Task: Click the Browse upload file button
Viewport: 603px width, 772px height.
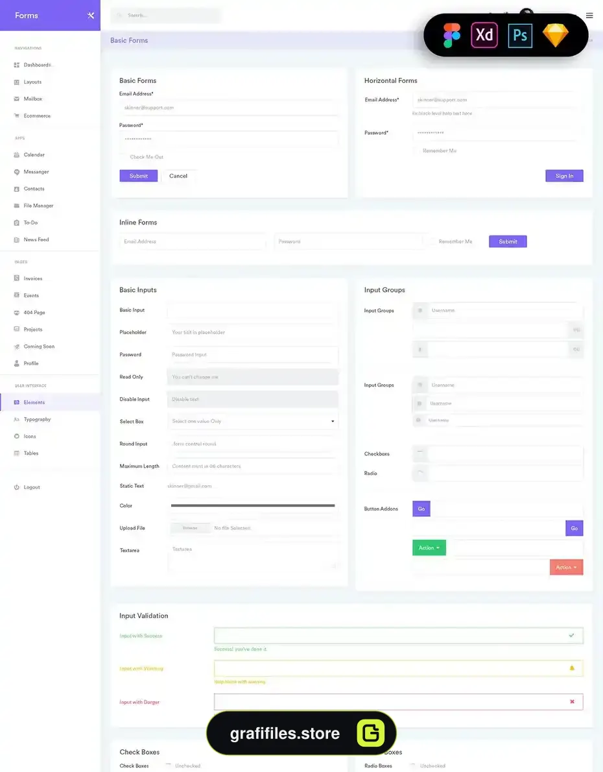Action: point(190,528)
